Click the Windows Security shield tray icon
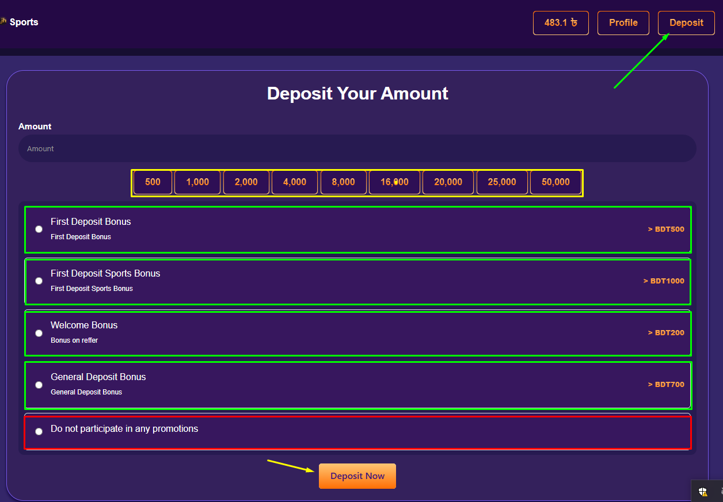 pyautogui.click(x=703, y=492)
